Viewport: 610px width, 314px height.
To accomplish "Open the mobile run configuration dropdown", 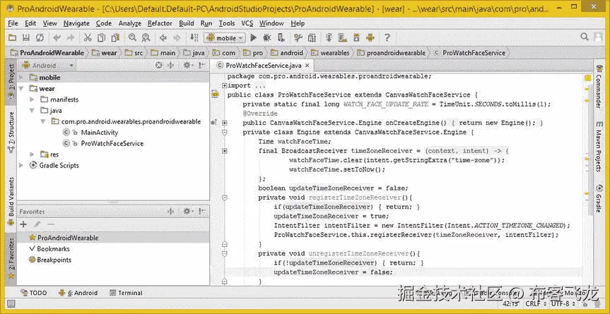I will click(x=225, y=38).
